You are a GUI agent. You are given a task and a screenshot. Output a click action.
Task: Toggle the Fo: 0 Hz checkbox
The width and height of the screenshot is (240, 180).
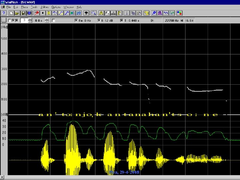point(76,21)
